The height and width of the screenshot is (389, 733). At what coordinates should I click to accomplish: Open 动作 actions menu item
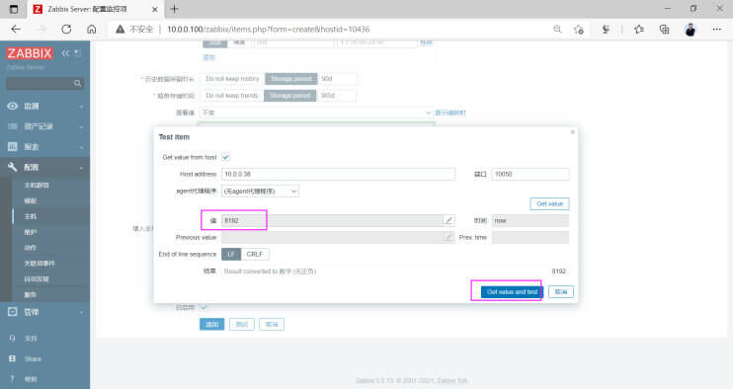pos(31,248)
